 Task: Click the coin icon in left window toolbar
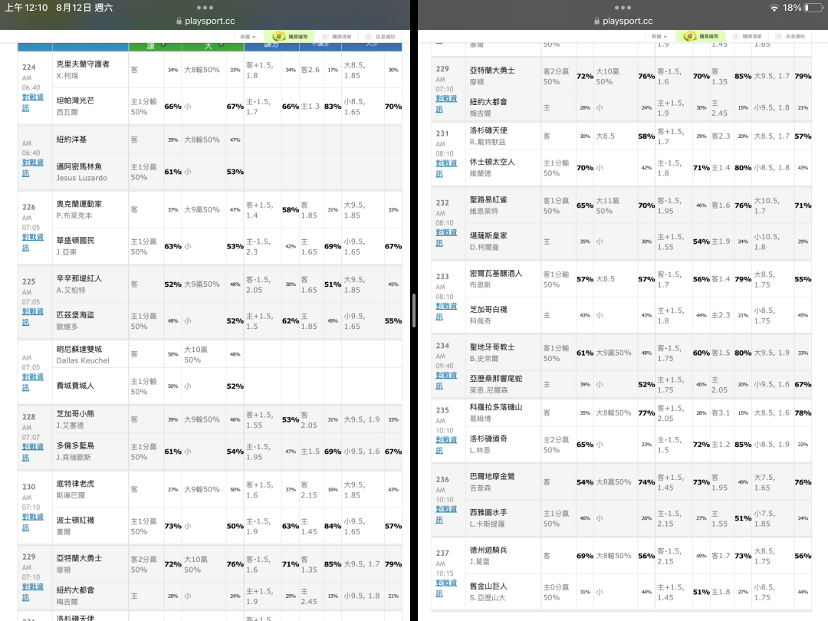[278, 37]
